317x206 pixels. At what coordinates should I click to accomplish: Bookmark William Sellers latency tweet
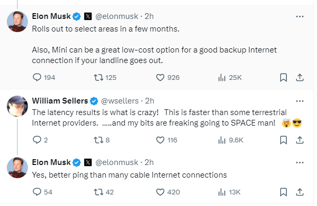tap(283, 140)
